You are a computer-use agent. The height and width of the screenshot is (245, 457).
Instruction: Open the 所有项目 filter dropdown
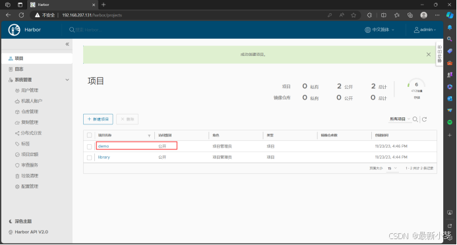pos(400,119)
